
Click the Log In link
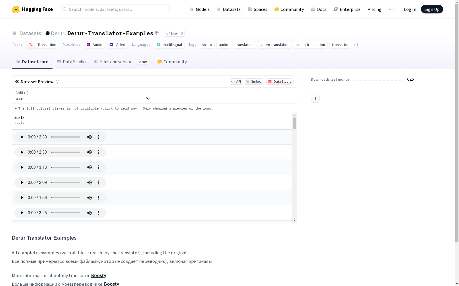[x=410, y=9]
